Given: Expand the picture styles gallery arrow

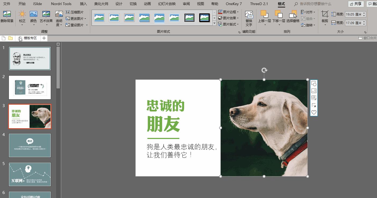Looking at the screenshot, I should pyautogui.click(x=214, y=24).
